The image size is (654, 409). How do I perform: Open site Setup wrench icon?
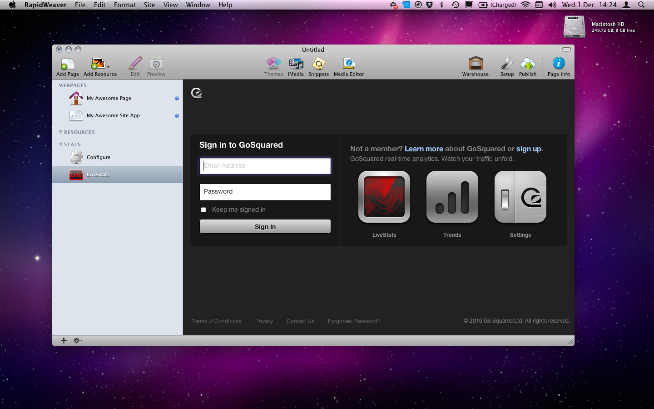(507, 64)
